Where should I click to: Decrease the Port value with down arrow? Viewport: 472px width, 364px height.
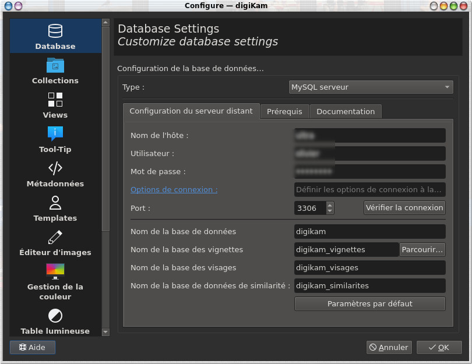pos(330,211)
